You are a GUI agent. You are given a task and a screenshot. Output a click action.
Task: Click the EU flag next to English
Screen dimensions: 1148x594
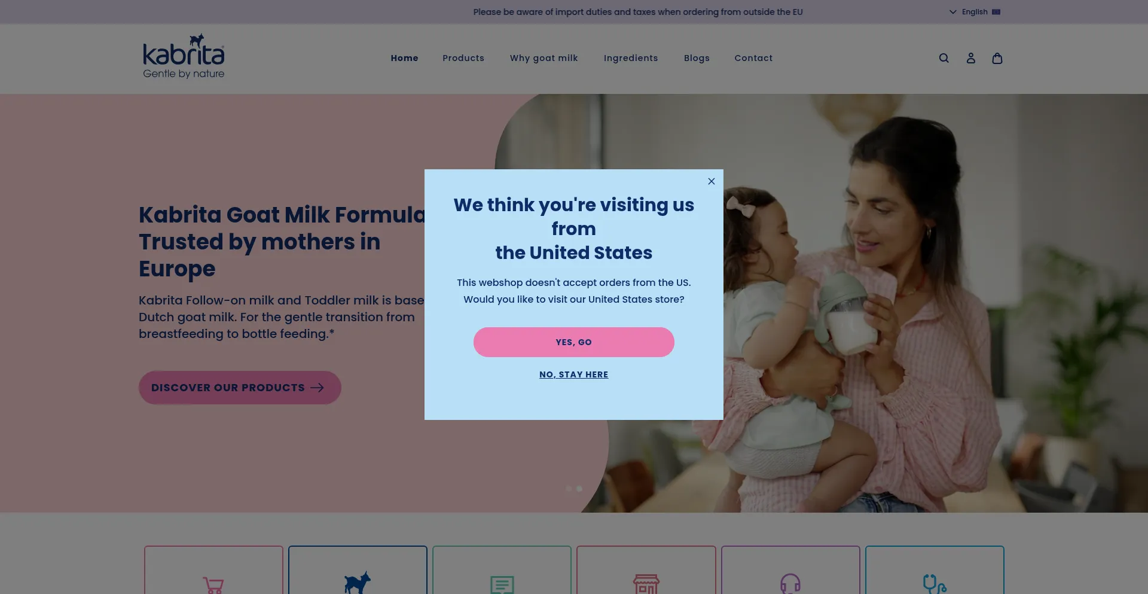coord(996,12)
